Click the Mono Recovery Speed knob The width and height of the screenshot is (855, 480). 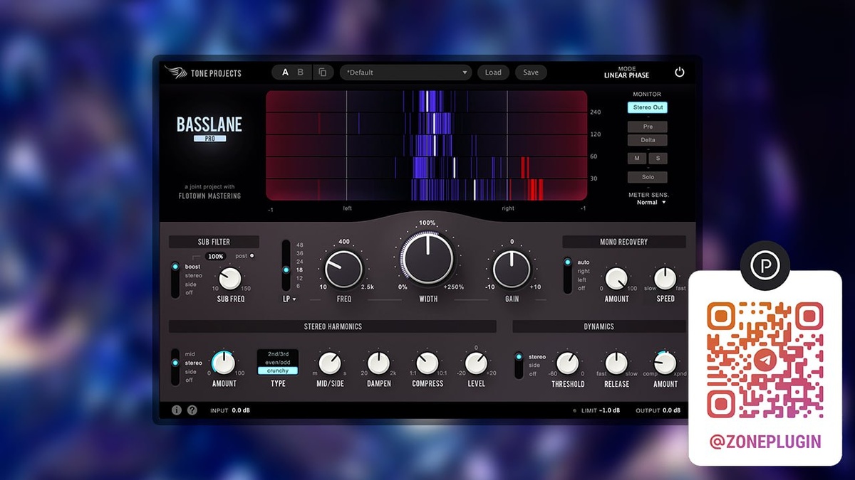point(665,278)
